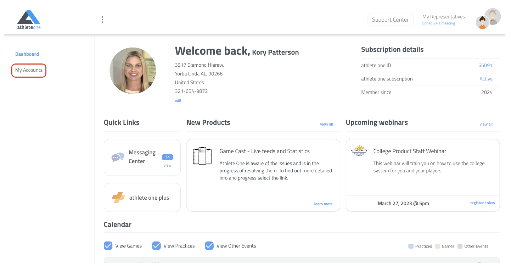
Task: Open My Accounts in the sidebar
Action: click(29, 70)
